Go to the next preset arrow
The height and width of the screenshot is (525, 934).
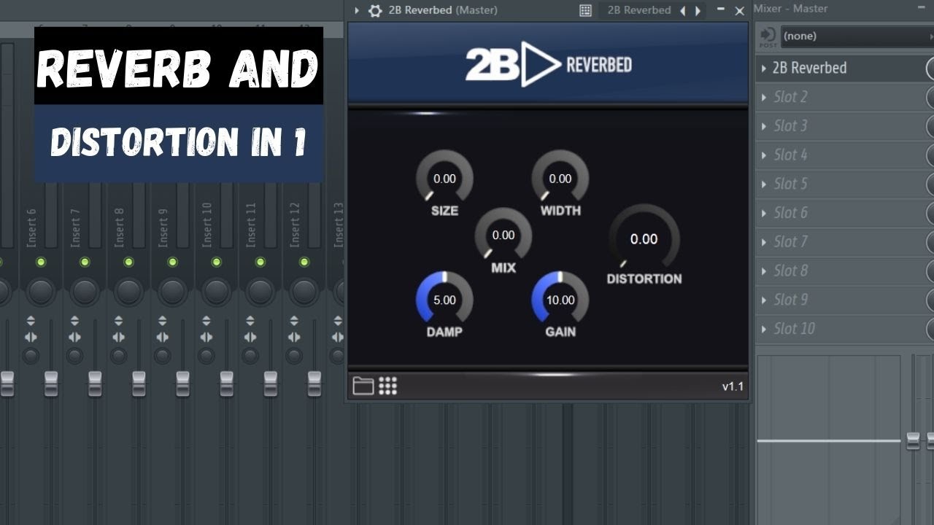(x=698, y=10)
